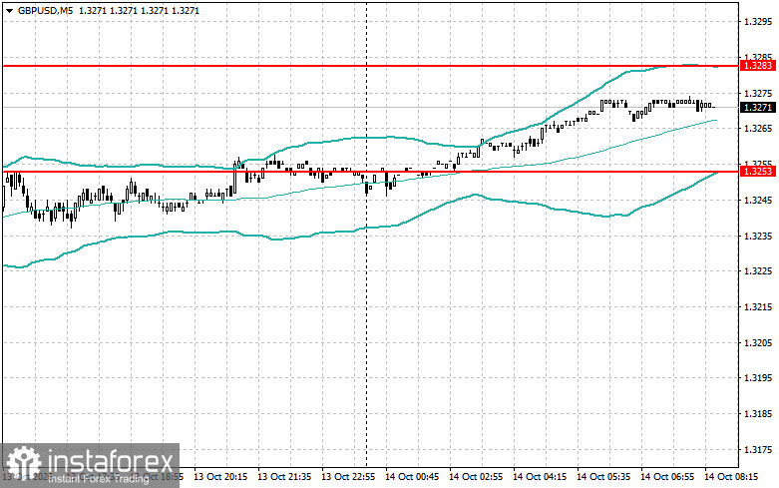Click the GBPUSD,M5 symbol title
The height and width of the screenshot is (488, 779).
click(x=45, y=10)
